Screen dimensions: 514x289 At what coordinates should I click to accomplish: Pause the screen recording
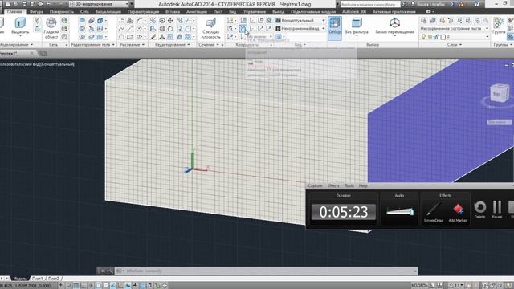497,210
